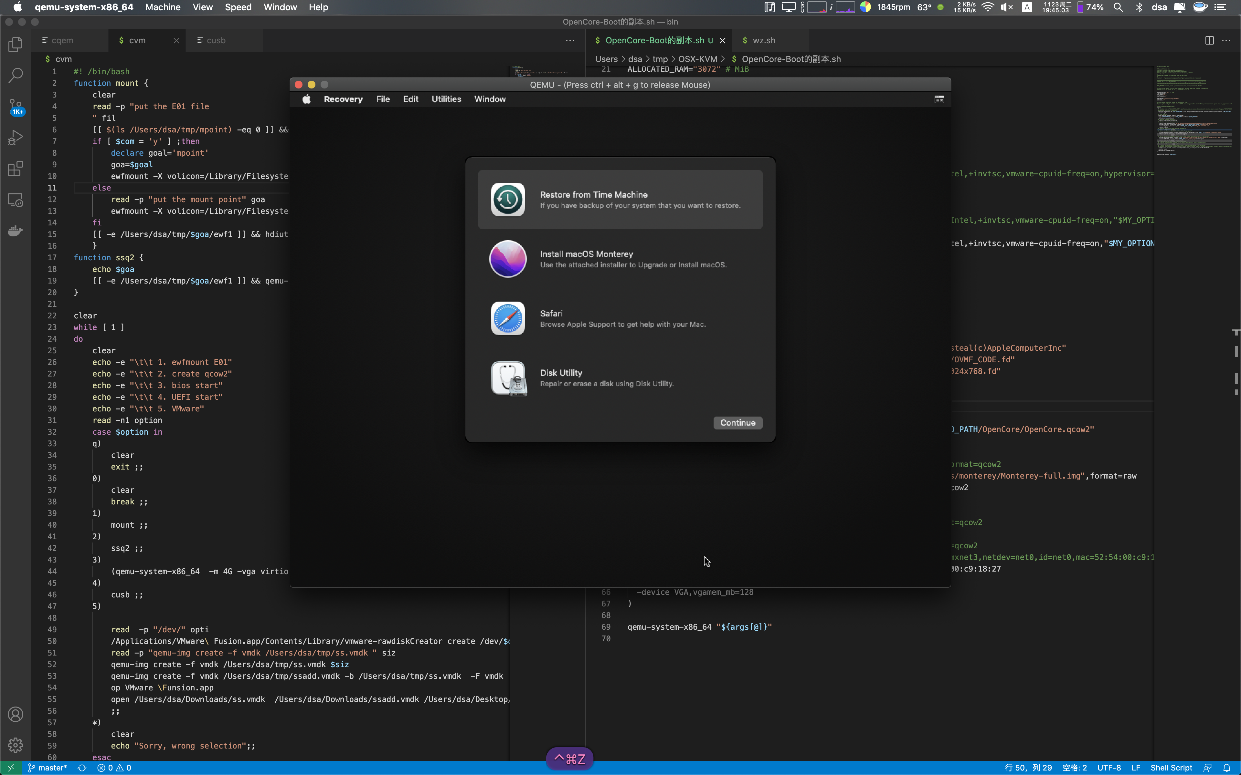Click the muted volume icon in menu bar

coord(1007,7)
